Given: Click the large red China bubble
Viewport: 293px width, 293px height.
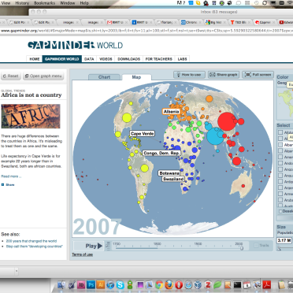Looking at the screenshot, I should coord(227,121).
